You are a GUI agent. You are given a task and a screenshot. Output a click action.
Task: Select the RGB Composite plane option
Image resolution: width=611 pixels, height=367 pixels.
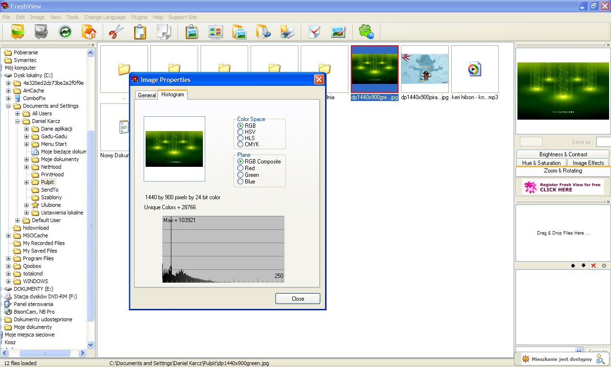point(240,162)
